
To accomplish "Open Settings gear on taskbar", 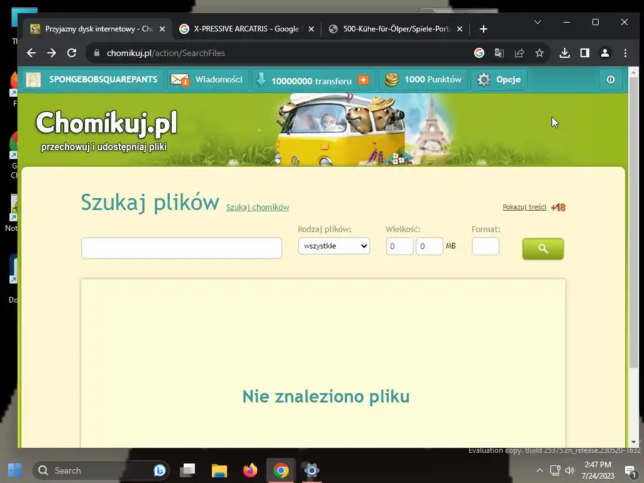I will point(312,470).
